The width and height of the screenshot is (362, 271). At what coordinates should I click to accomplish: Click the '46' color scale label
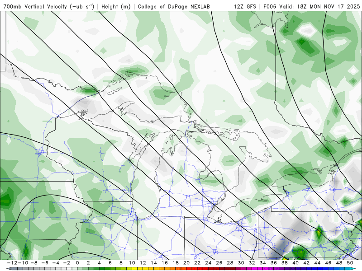(329, 263)
